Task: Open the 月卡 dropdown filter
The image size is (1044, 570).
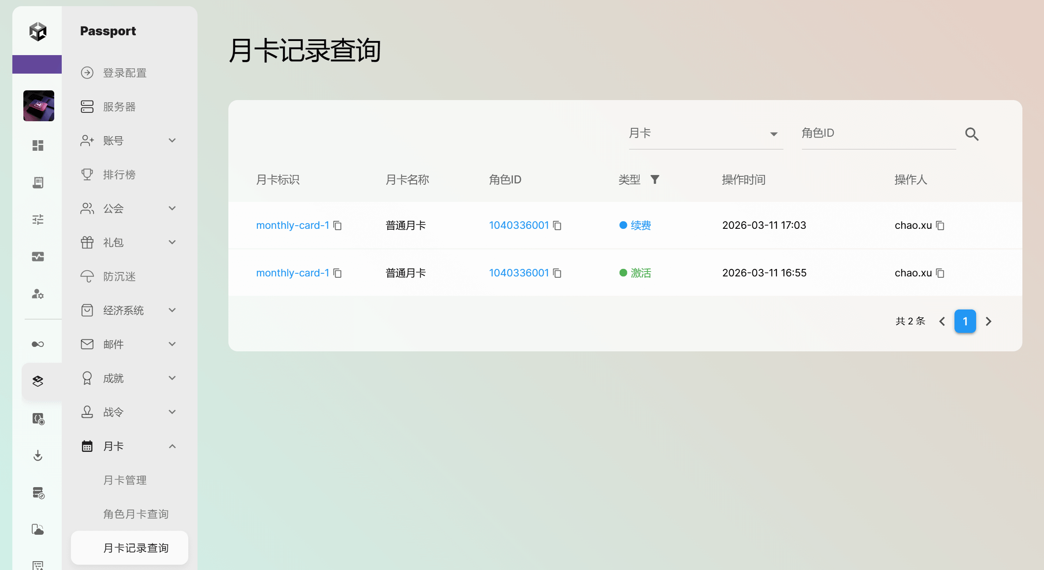Action: [705, 134]
